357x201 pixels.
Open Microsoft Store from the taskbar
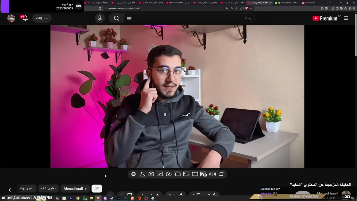click(64, 198)
